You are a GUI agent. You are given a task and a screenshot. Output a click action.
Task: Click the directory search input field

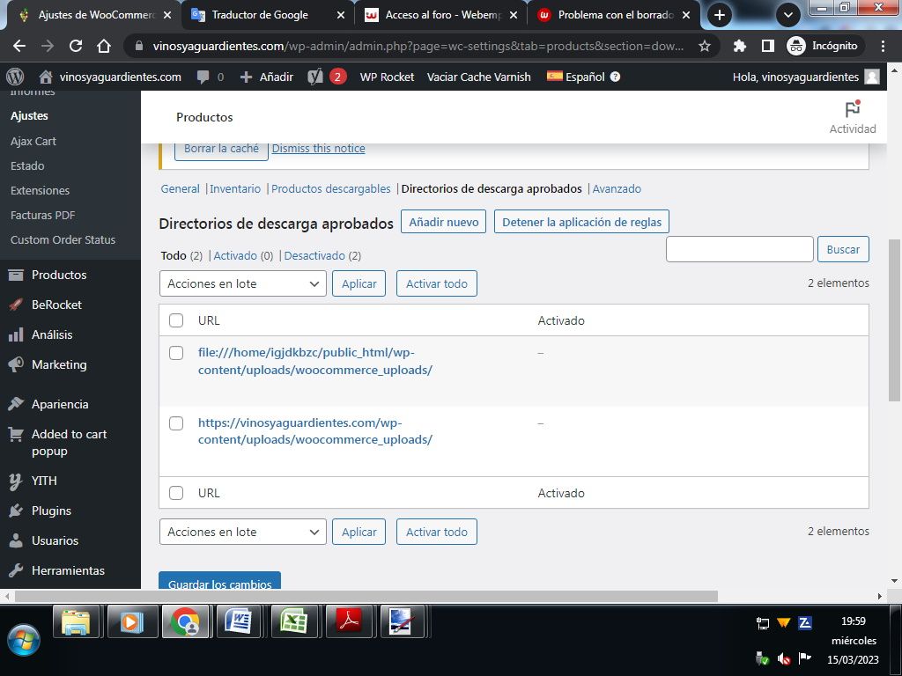(x=740, y=249)
